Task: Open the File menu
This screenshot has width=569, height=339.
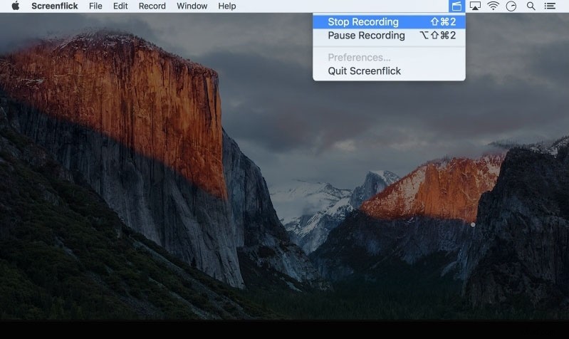Action: click(95, 6)
